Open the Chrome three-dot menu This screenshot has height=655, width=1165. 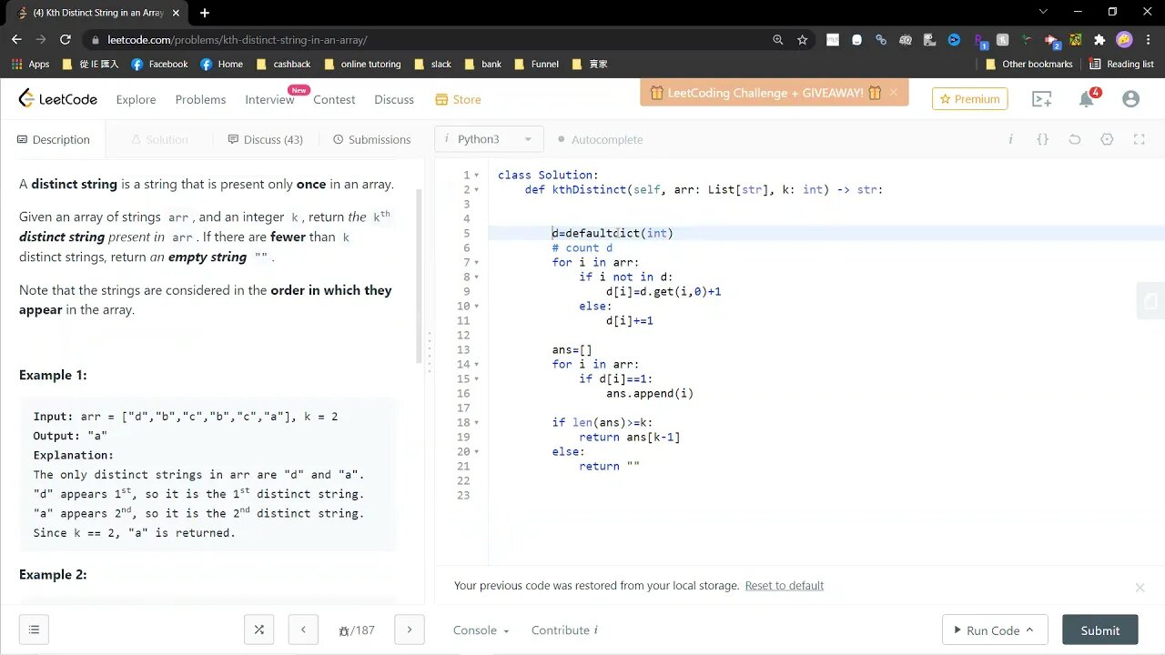point(1148,40)
